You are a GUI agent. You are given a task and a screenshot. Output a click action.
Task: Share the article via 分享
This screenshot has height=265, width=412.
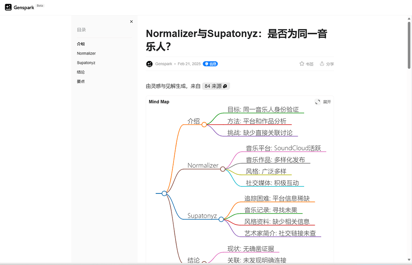327,64
